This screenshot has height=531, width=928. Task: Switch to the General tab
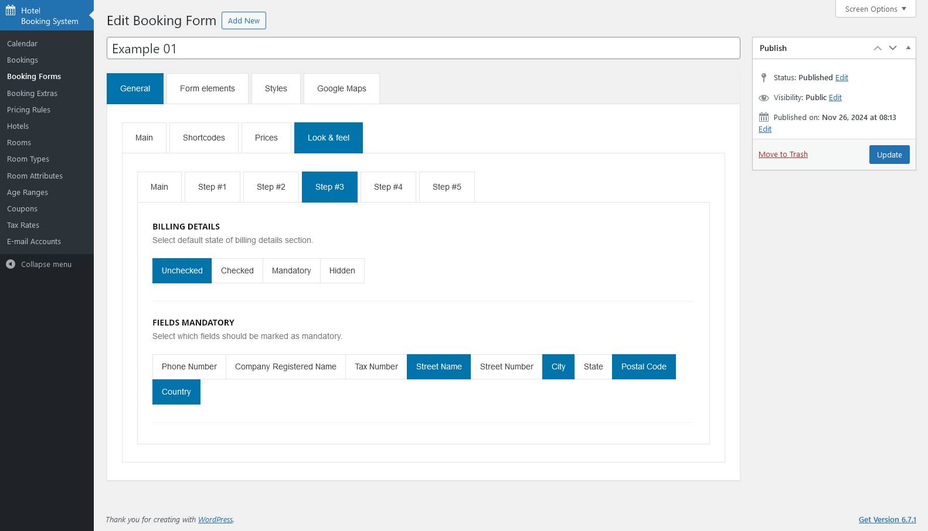pos(135,88)
